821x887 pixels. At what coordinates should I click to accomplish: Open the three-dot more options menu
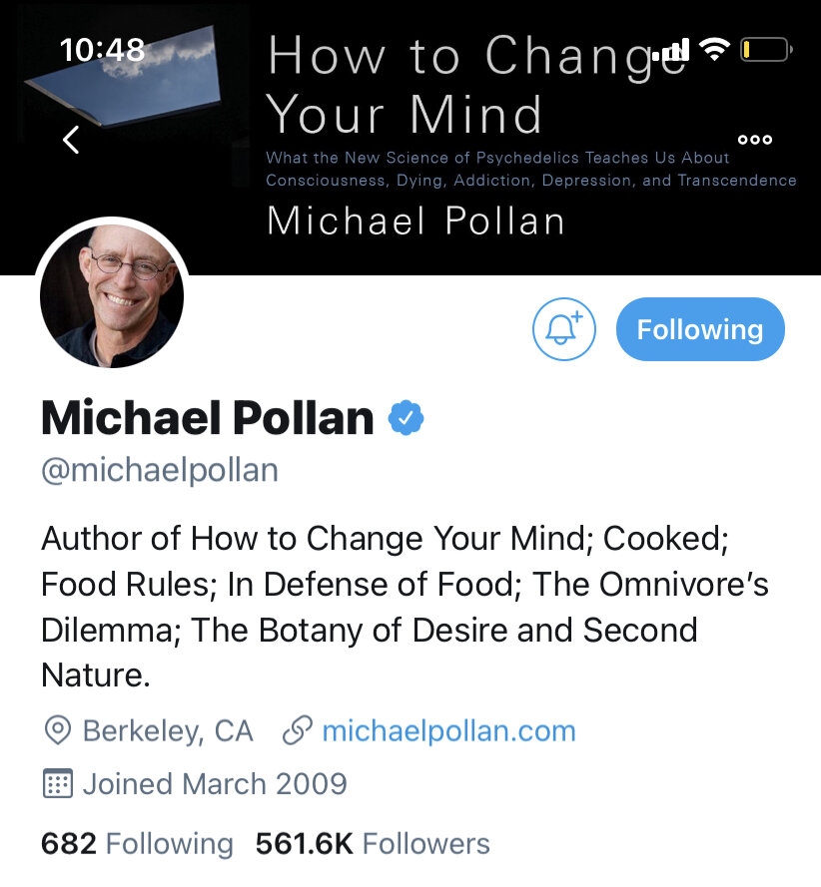pyautogui.click(x=754, y=140)
